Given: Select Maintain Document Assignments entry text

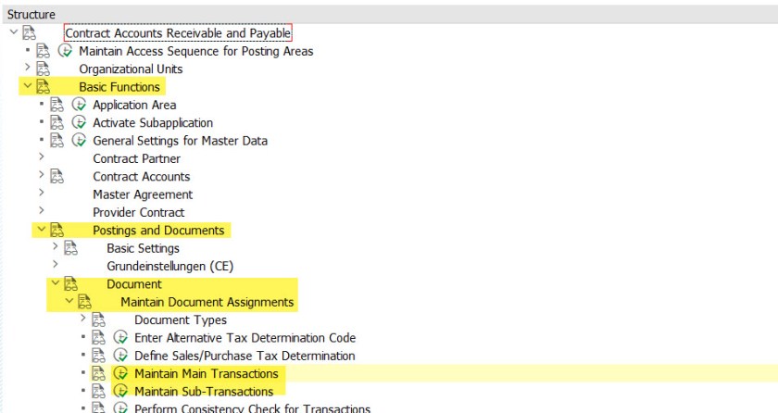Looking at the screenshot, I should point(207,302).
